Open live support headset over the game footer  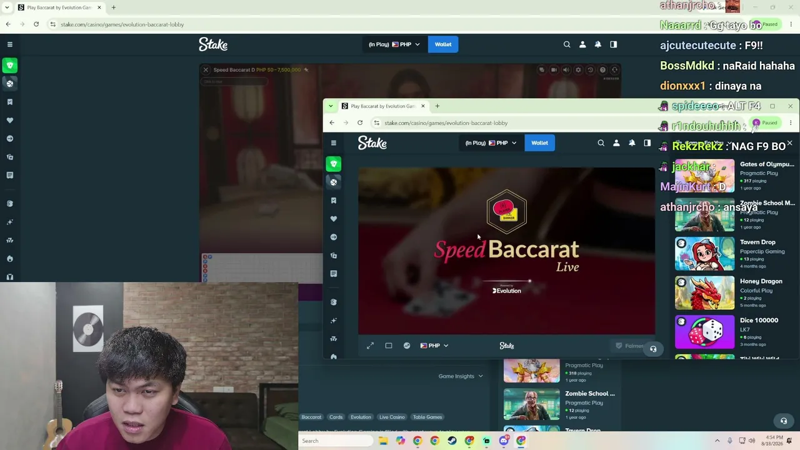653,349
